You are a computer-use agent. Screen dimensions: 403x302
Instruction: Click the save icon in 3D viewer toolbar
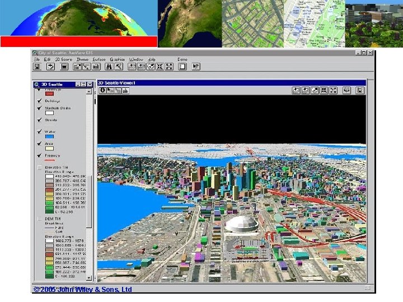pyautogui.click(x=360, y=90)
